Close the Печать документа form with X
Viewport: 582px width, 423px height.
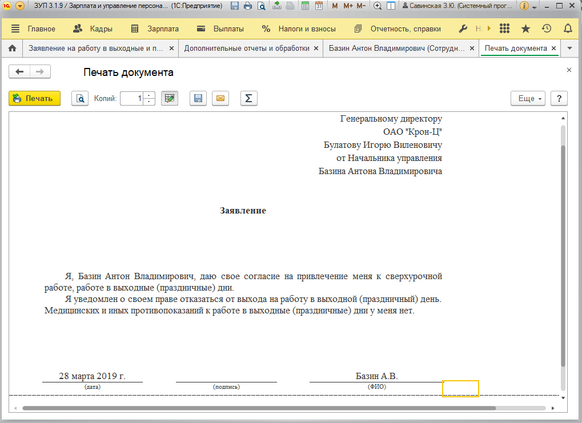pyautogui.click(x=569, y=70)
